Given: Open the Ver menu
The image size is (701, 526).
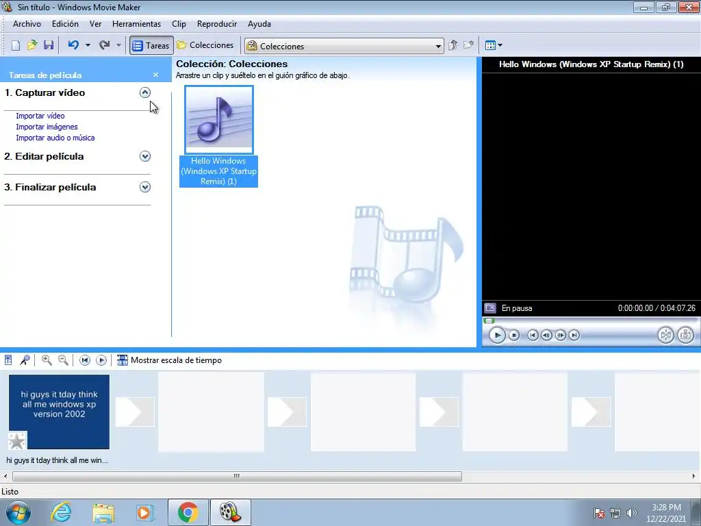Looking at the screenshot, I should (96, 24).
